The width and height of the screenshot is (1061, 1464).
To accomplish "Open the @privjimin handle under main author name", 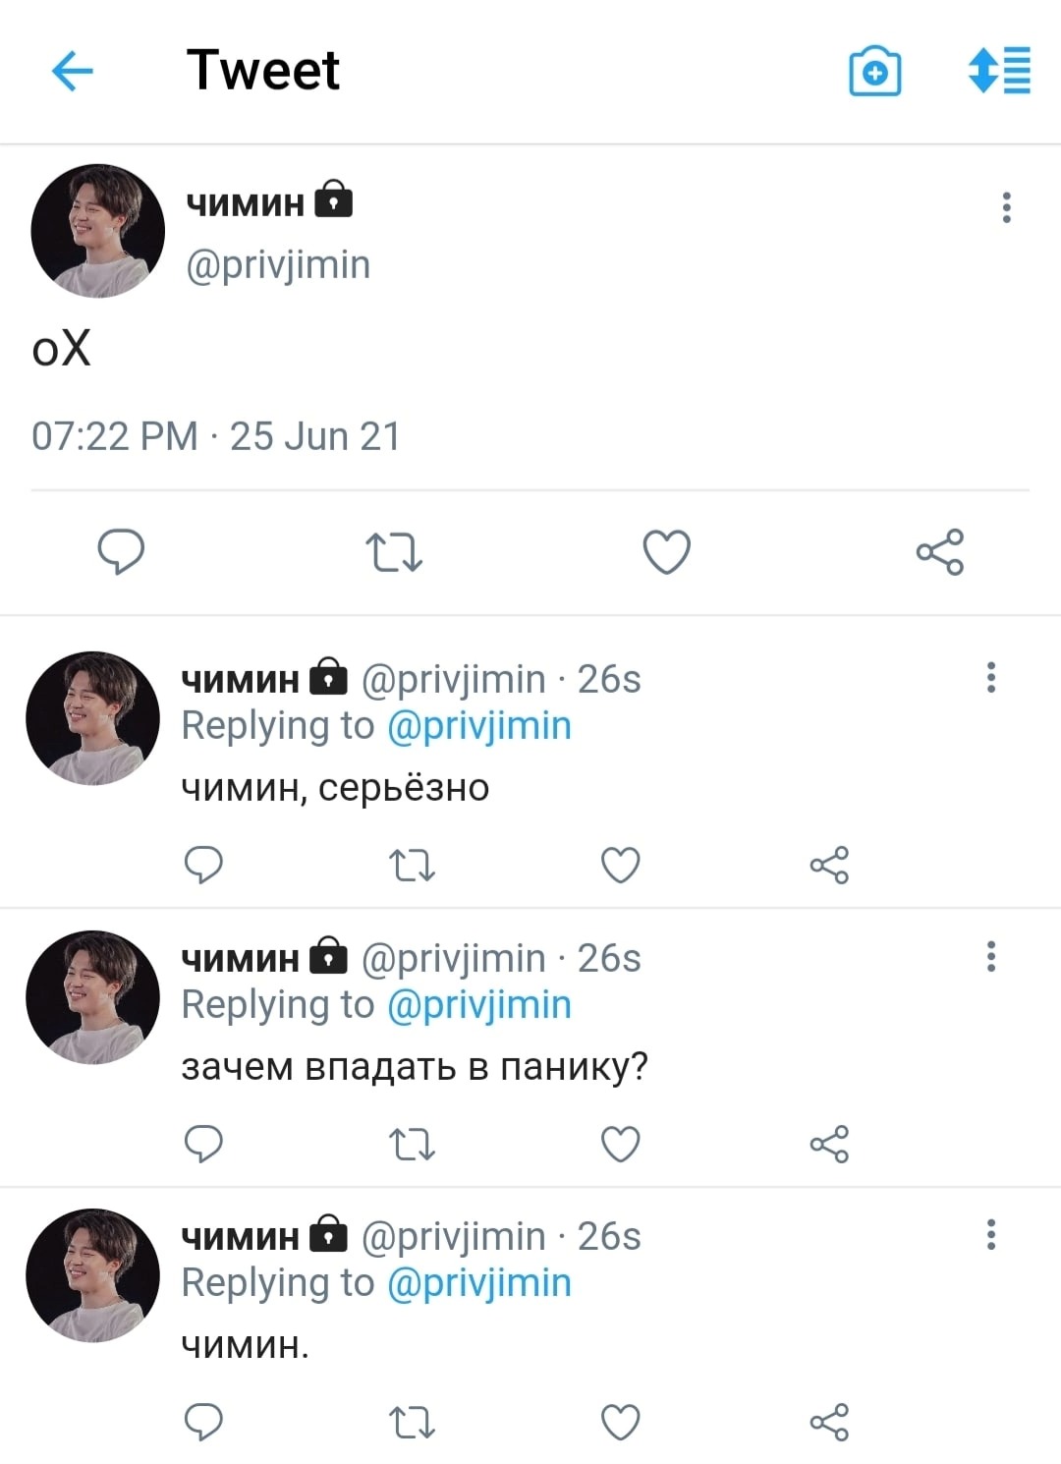I will [278, 265].
